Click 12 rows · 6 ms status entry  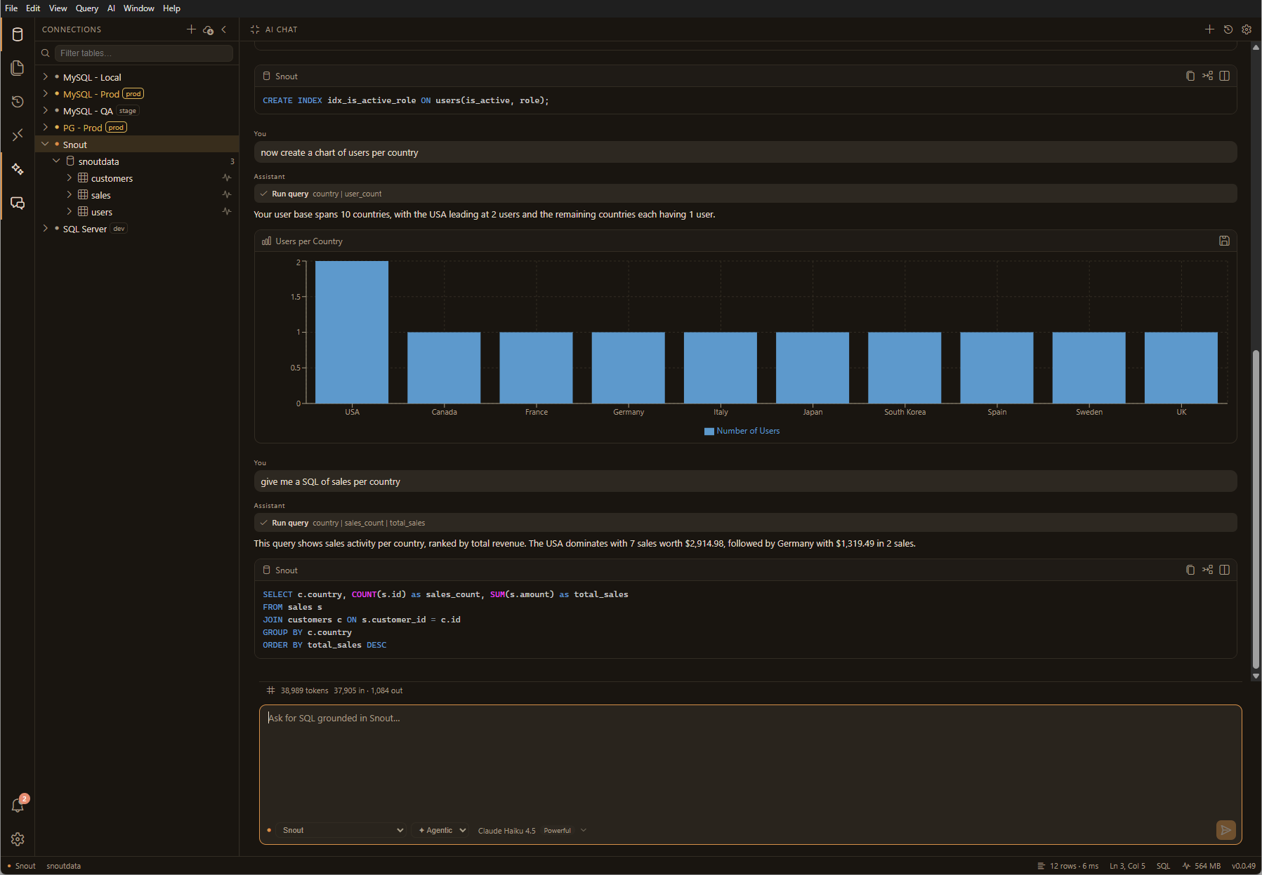tap(1067, 866)
